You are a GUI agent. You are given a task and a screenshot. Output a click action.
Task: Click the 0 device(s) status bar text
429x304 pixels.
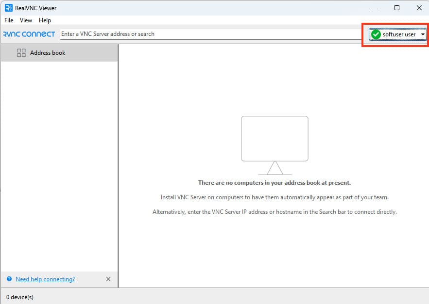click(20, 297)
